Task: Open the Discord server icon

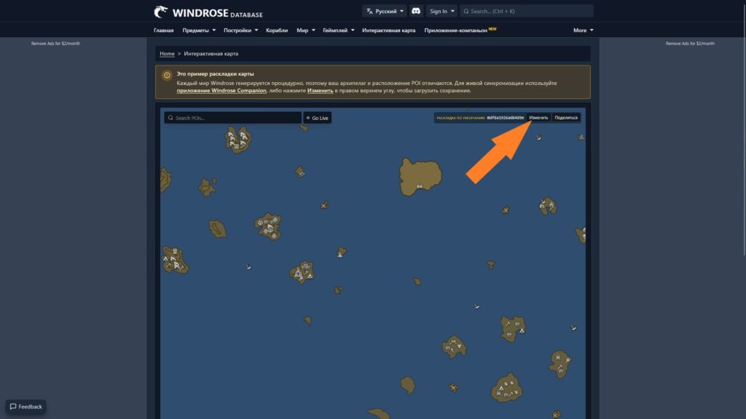Action: [416, 11]
